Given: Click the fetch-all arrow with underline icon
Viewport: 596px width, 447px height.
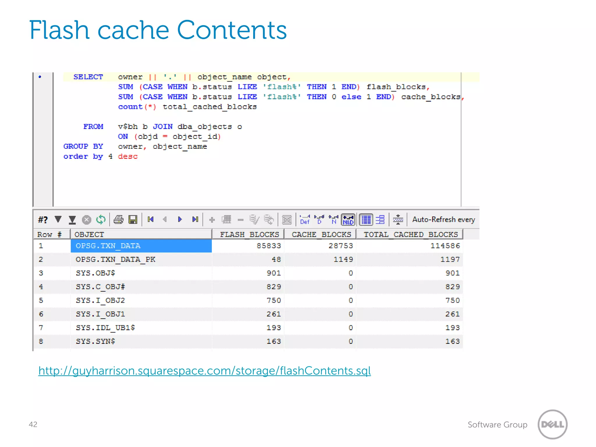Looking at the screenshot, I should pos(72,220).
